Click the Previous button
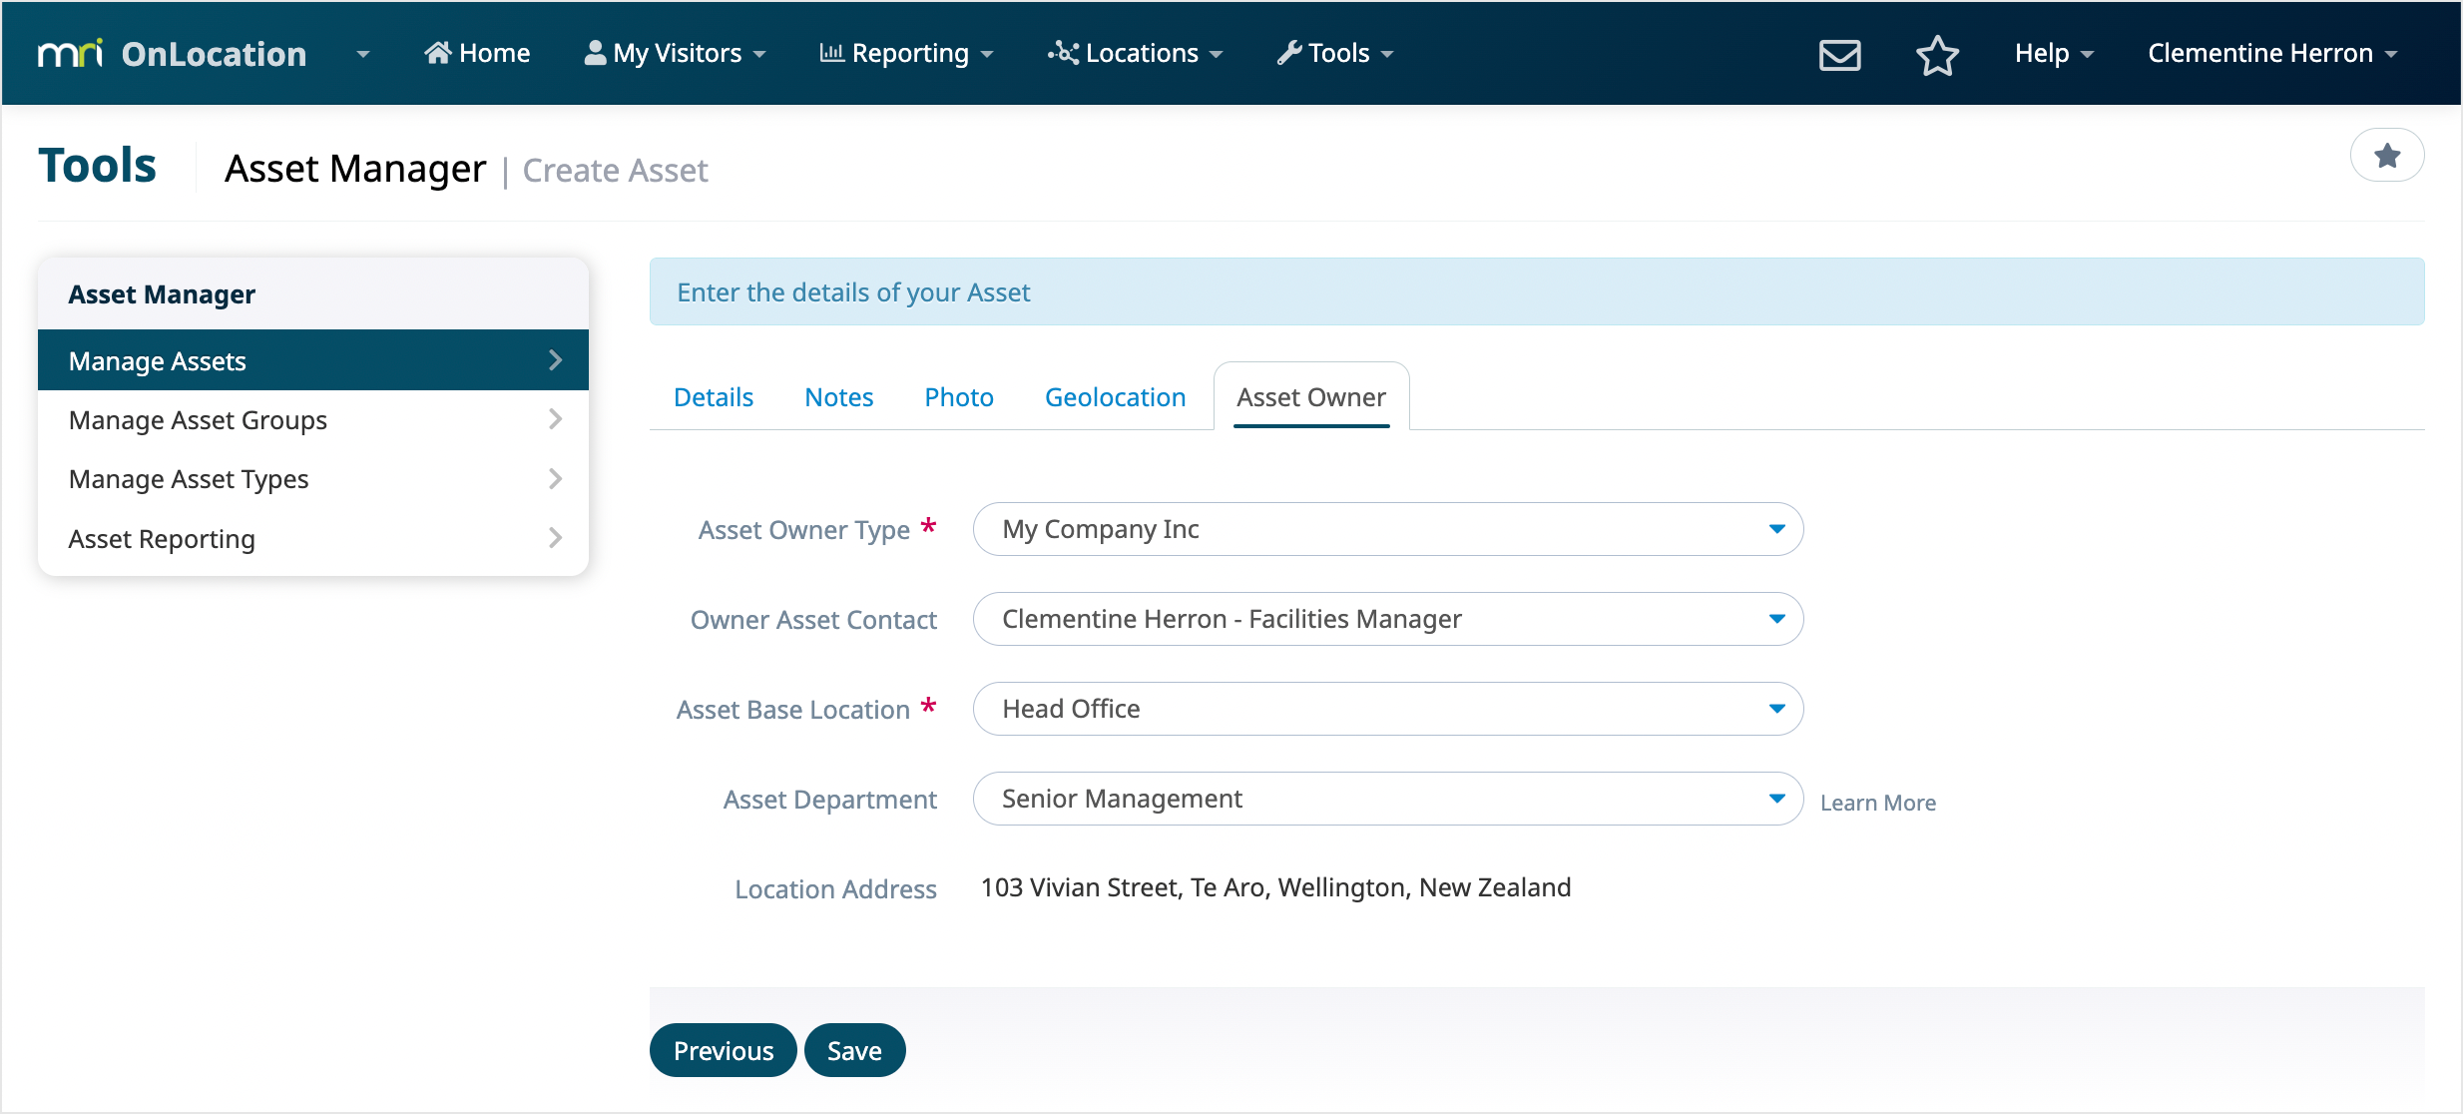Image resolution: width=2463 pixels, height=1114 pixels. (724, 1050)
